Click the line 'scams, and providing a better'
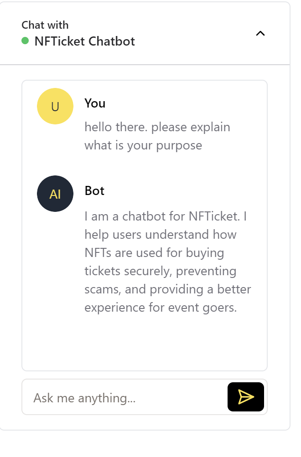 [x=167, y=289]
